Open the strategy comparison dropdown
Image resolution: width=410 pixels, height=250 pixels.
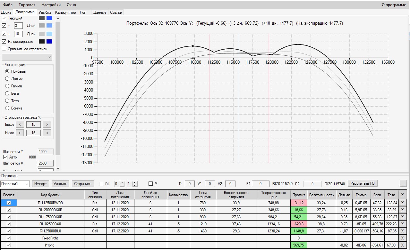(27, 57)
